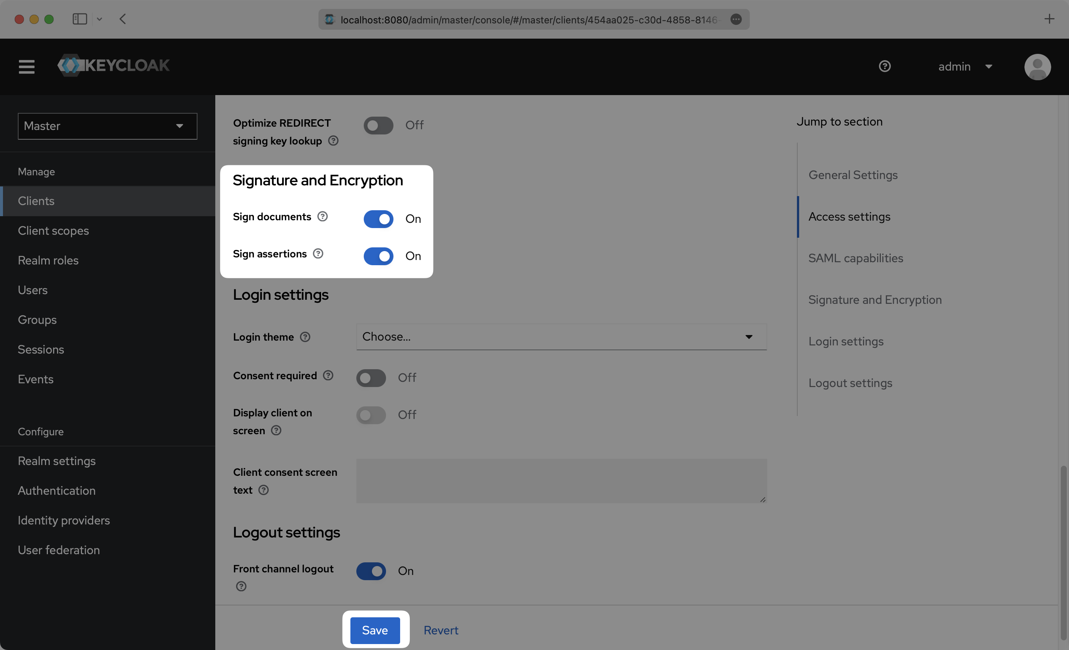Viewport: 1069px width, 650px height.
Task: Click the Optimize REDIRECT signing key lookup help icon
Action: tap(333, 141)
